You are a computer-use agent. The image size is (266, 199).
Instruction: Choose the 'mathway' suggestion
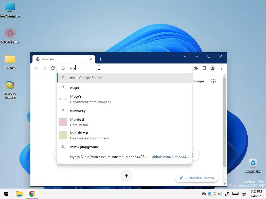[x=124, y=111]
